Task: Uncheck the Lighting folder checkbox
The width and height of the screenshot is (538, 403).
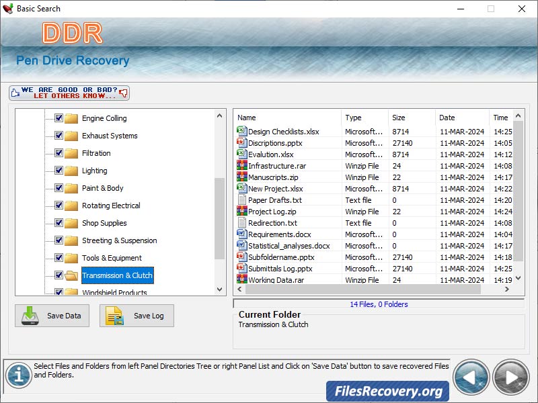Action: 57,171
